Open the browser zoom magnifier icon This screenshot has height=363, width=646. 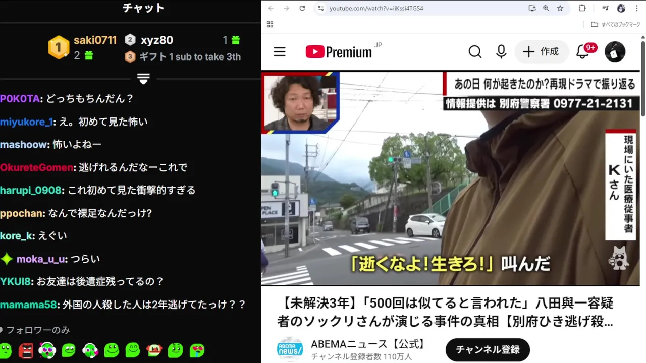[x=546, y=8]
